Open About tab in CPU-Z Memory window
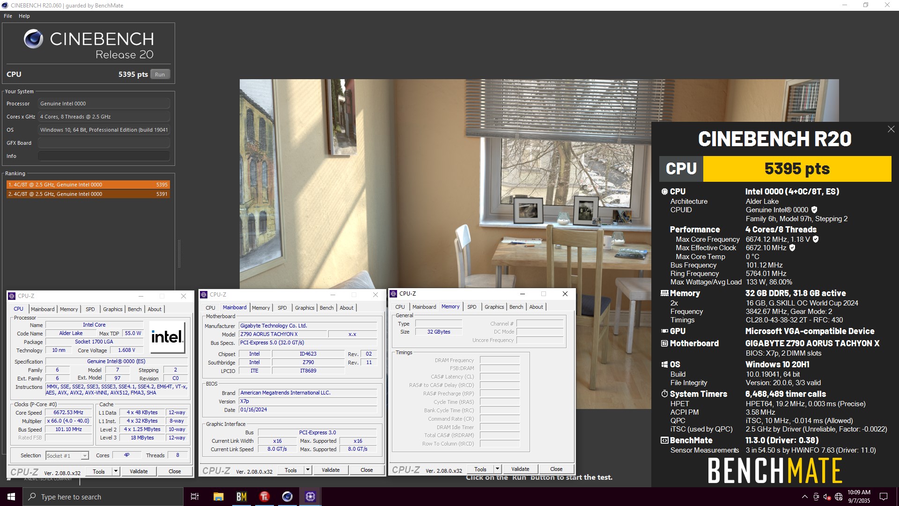 coord(536,307)
